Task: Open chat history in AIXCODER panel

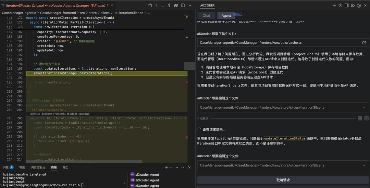Action: (x=340, y=5)
